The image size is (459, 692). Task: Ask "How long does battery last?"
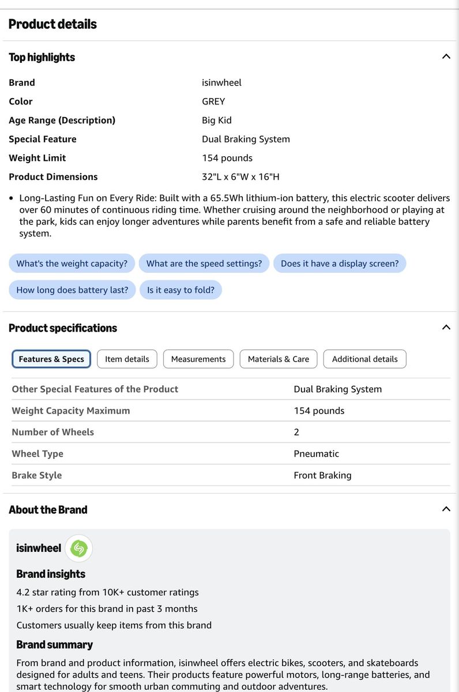pyautogui.click(x=73, y=290)
